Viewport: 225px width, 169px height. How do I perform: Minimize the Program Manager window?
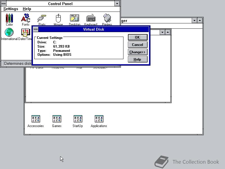click(194, 21)
